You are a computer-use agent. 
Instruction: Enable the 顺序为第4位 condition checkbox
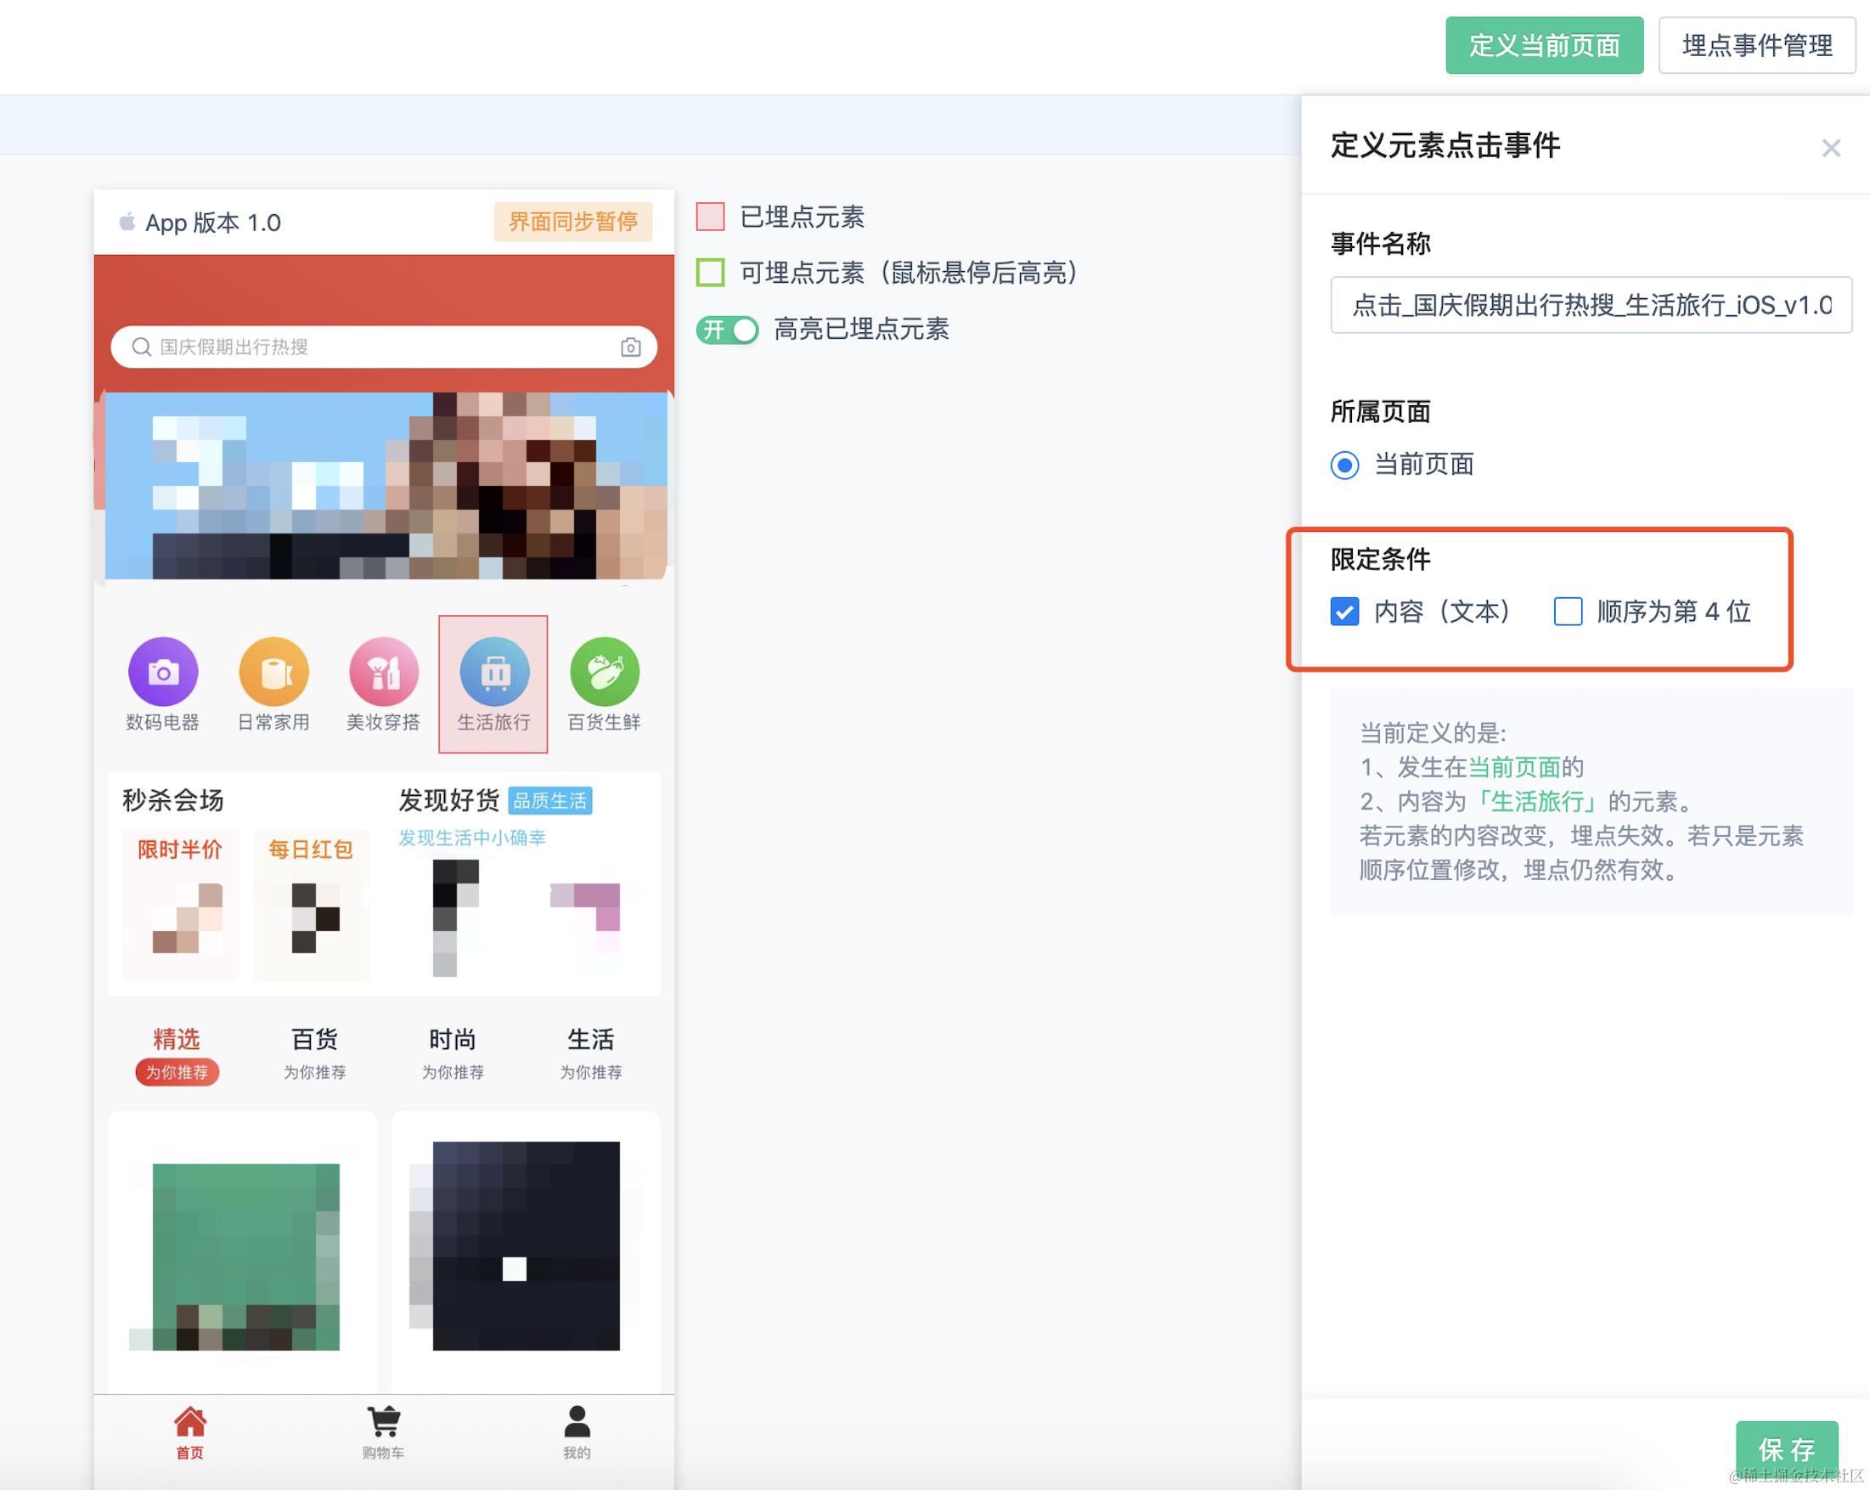[1568, 612]
